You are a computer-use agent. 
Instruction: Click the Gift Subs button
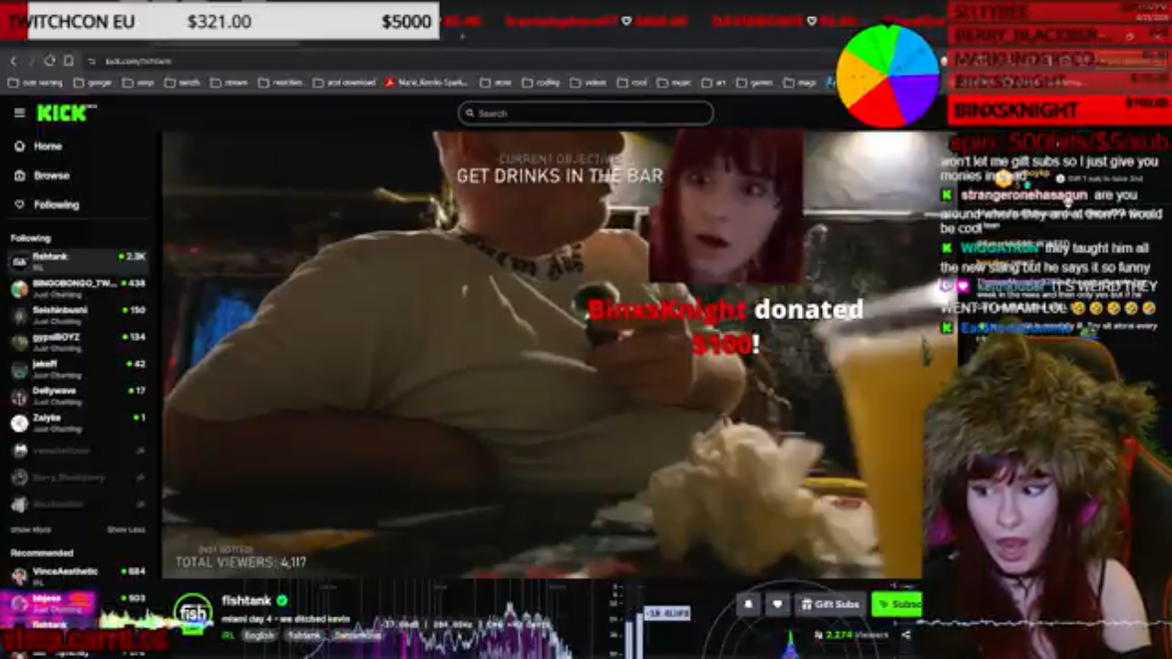pos(831,604)
